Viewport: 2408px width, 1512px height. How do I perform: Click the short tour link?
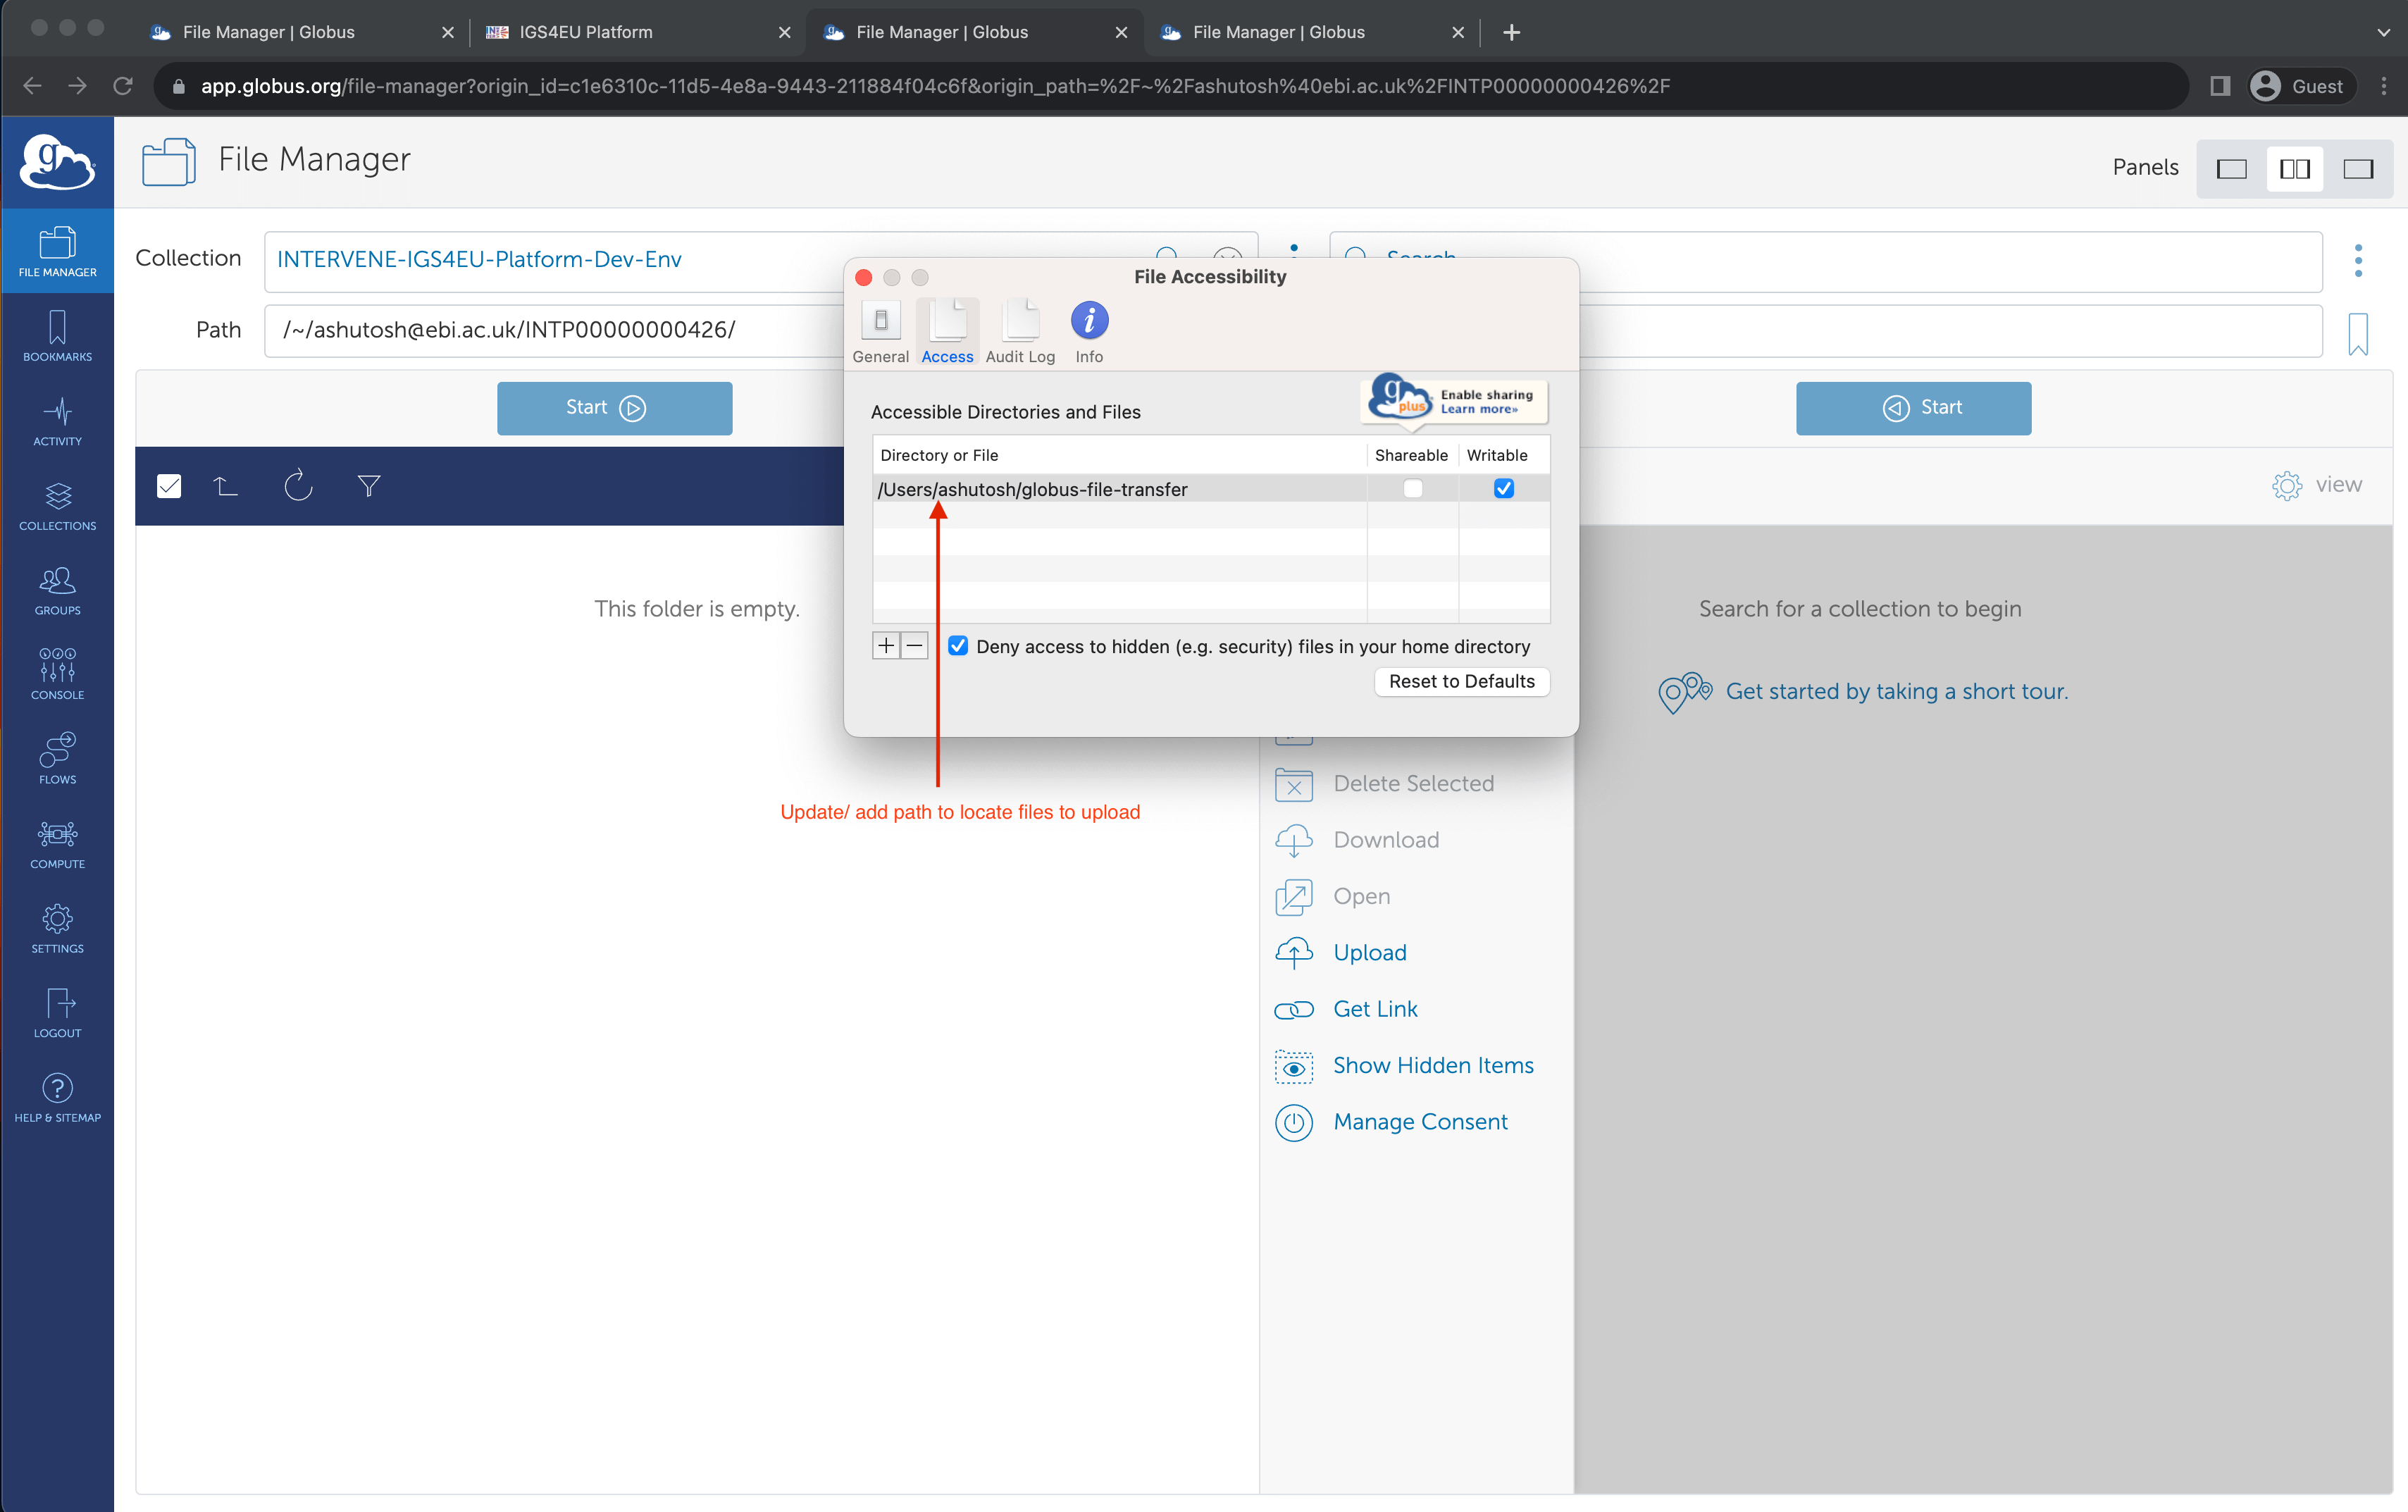[x=1895, y=691]
